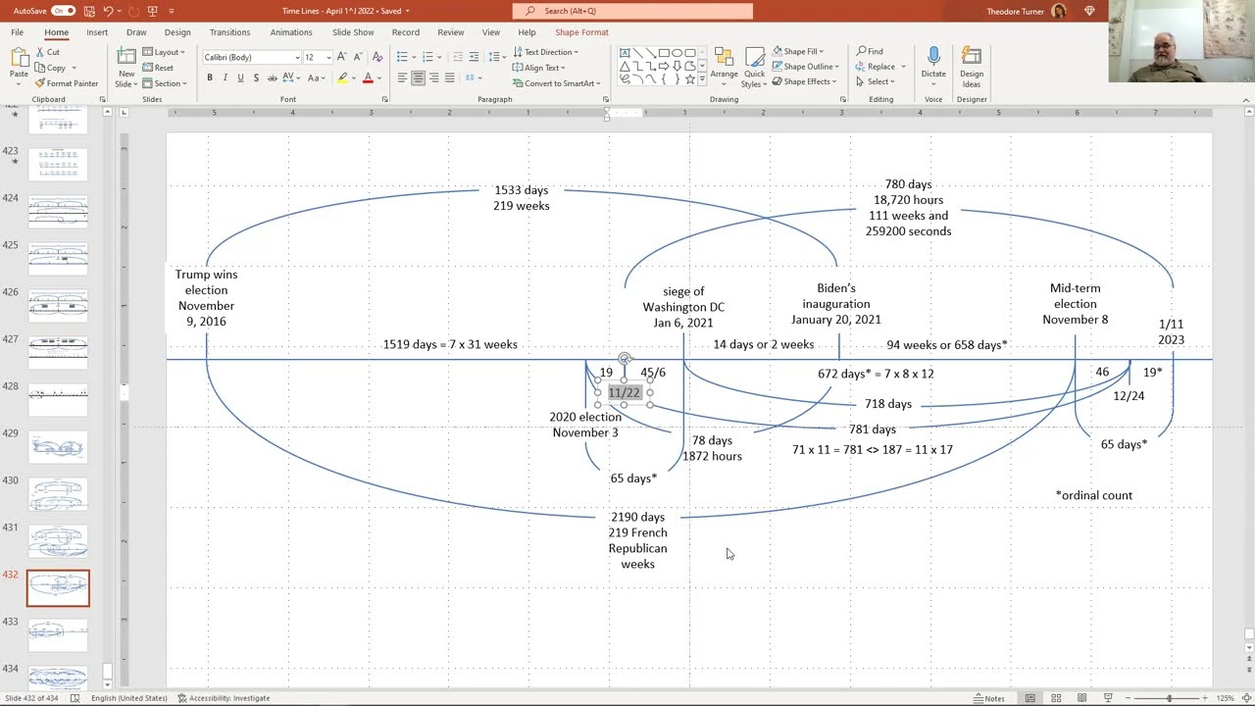The height and width of the screenshot is (706, 1255).
Task: Click the Reset slide button
Action: 158,68
